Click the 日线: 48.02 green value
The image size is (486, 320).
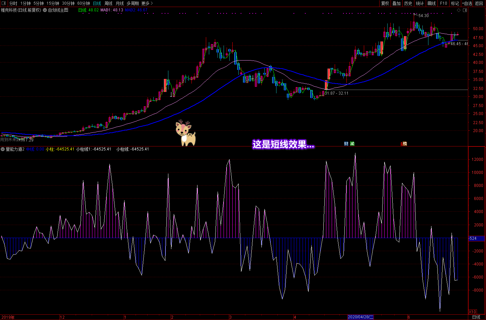[88, 10]
